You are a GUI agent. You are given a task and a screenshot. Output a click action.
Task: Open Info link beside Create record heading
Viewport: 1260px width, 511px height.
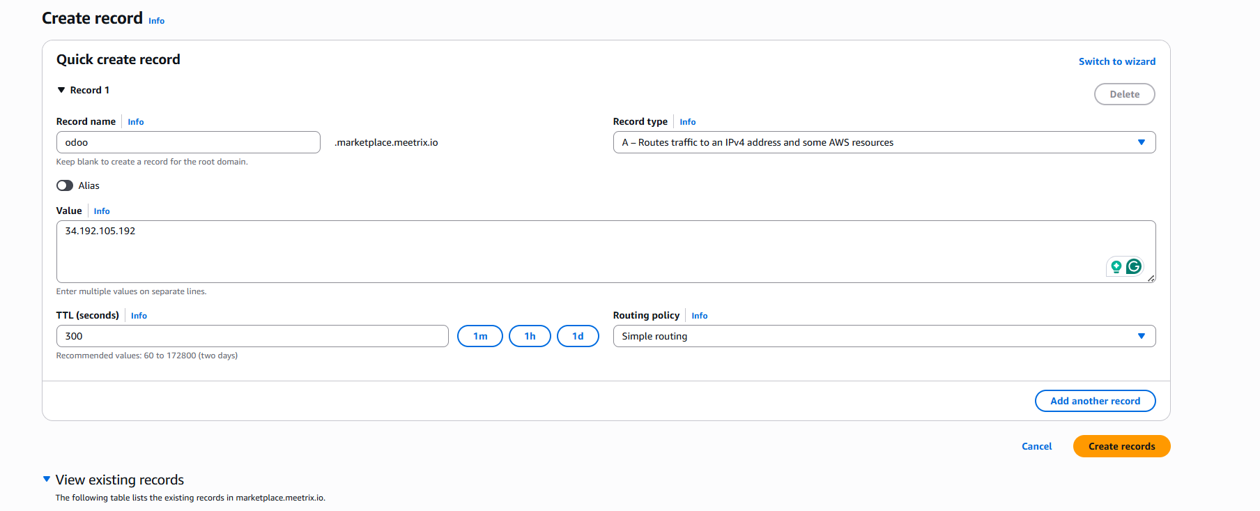pyautogui.click(x=157, y=21)
